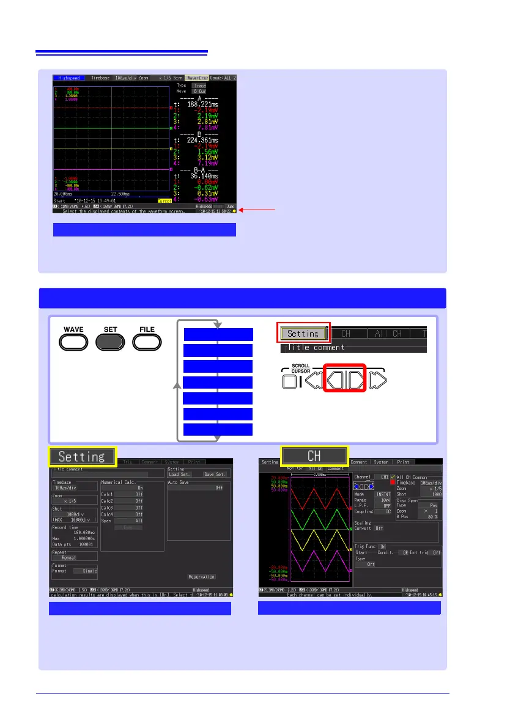Open Span All field
Viewport: 510px width, 721px height.
pyautogui.click(x=129, y=521)
